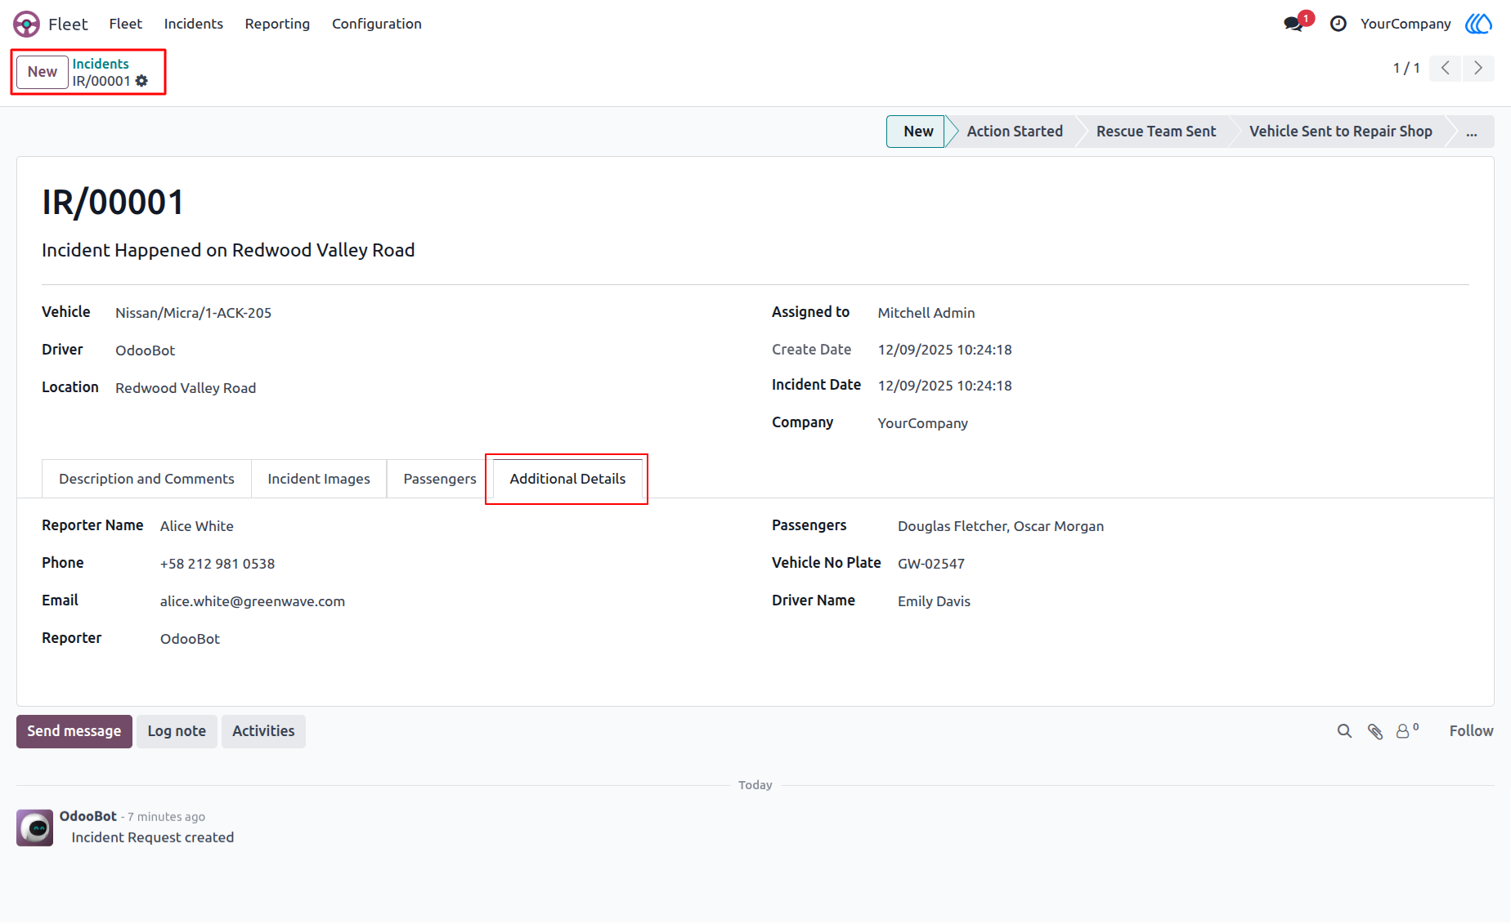Edit Vehicle No Plate GW-02547

point(931,564)
